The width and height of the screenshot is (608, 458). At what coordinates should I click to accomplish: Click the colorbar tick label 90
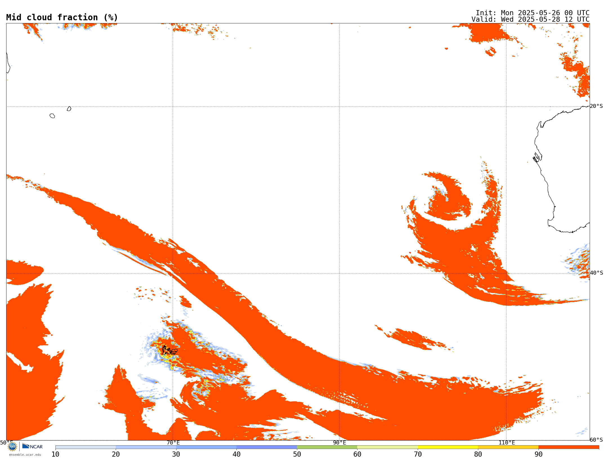pyautogui.click(x=538, y=454)
